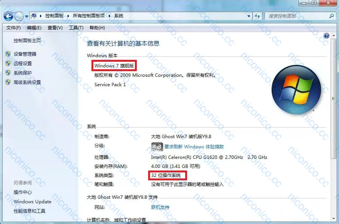Screen dimensions: 339x224
Task: Open 高级系统设置 link
Action: point(27,82)
